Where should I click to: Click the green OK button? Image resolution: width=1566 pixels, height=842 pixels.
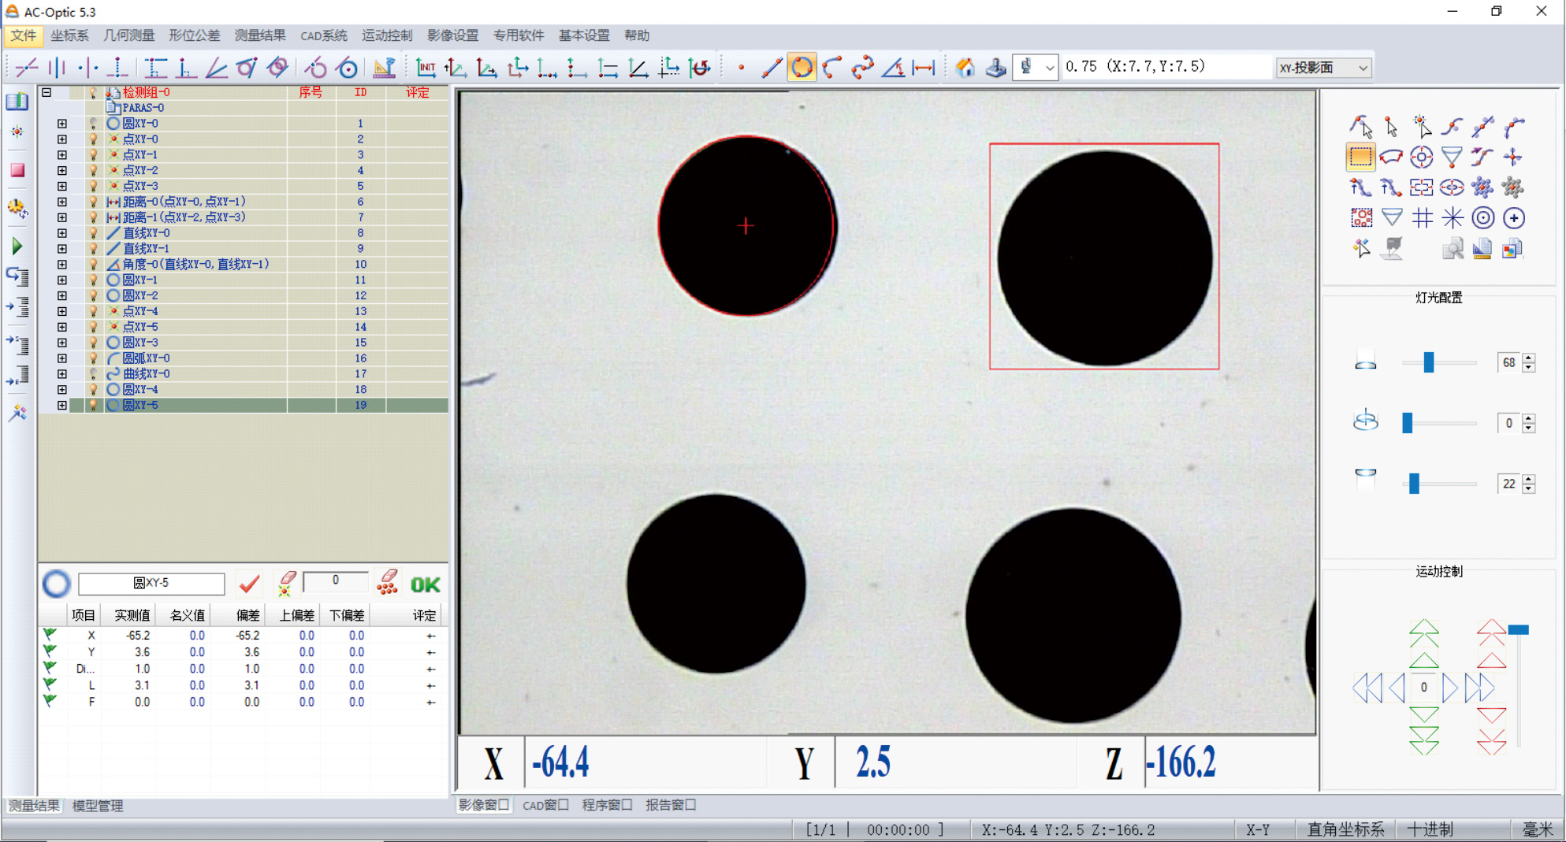pyautogui.click(x=426, y=584)
